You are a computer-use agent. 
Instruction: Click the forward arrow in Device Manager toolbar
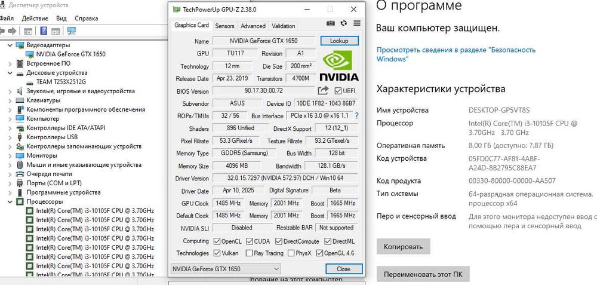tap(12, 31)
